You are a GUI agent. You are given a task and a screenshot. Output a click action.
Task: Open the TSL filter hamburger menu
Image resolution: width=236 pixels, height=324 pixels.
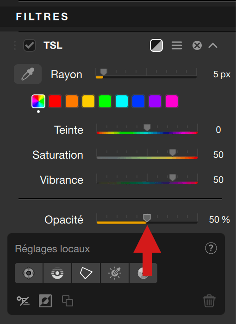(177, 45)
